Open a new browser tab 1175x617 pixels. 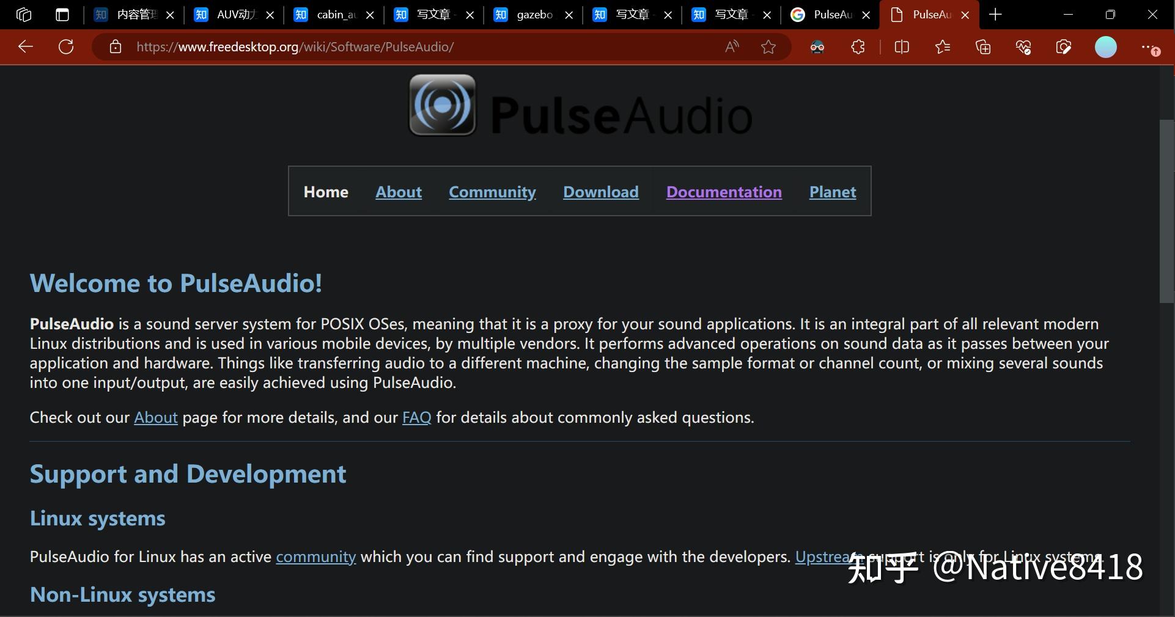click(995, 14)
